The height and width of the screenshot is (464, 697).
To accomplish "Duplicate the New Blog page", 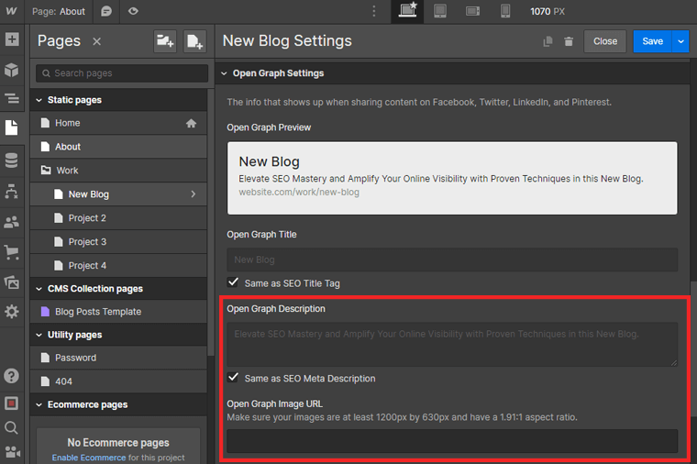I will (548, 41).
